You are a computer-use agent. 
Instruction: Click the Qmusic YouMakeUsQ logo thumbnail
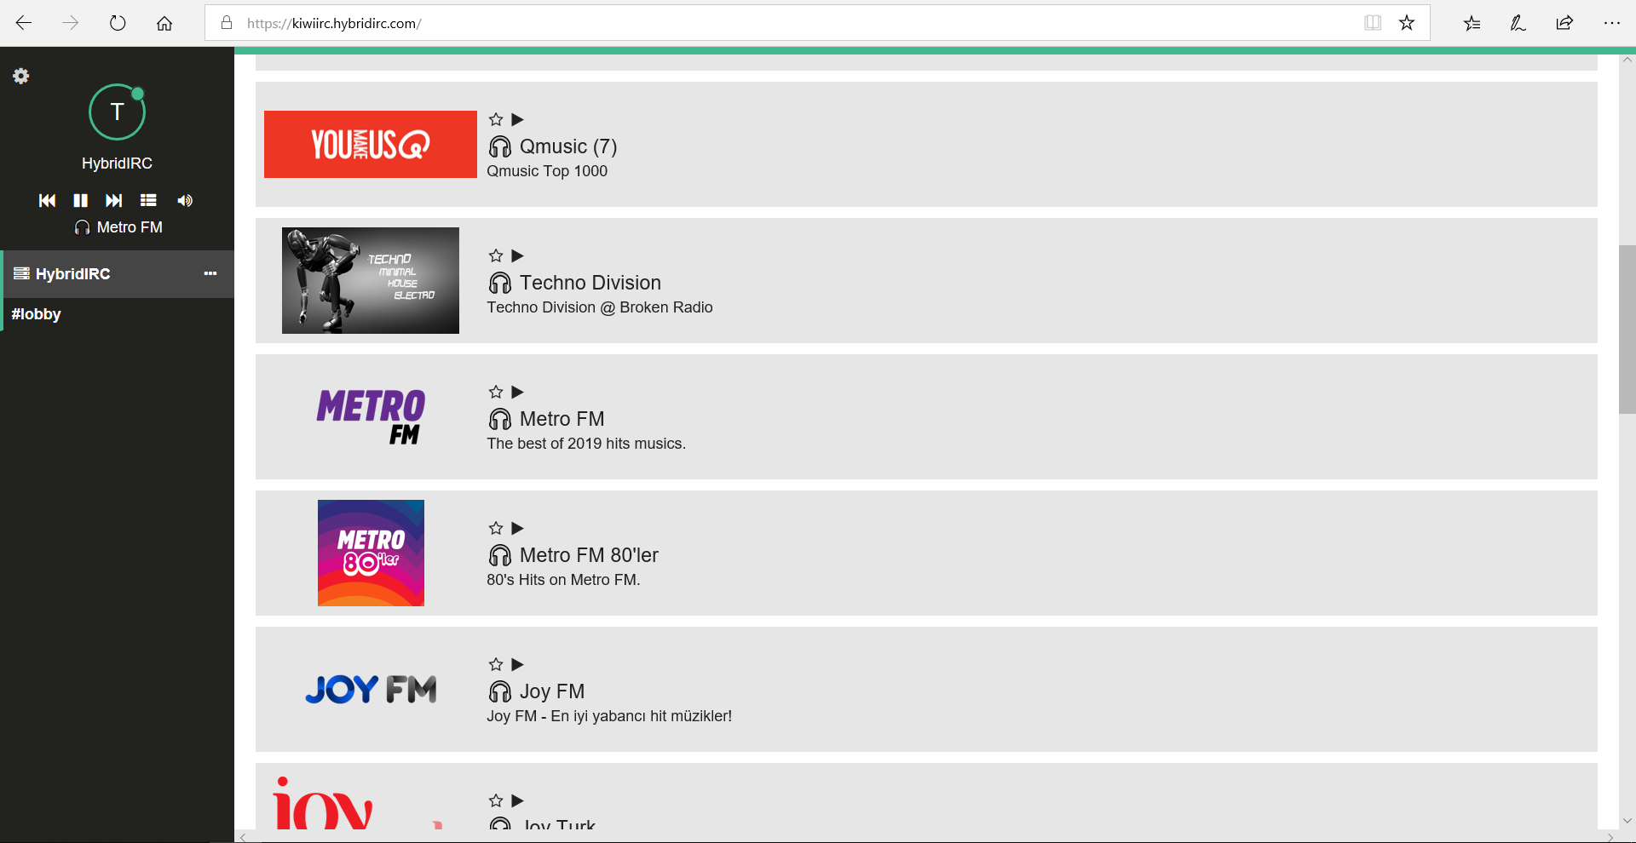point(371,144)
